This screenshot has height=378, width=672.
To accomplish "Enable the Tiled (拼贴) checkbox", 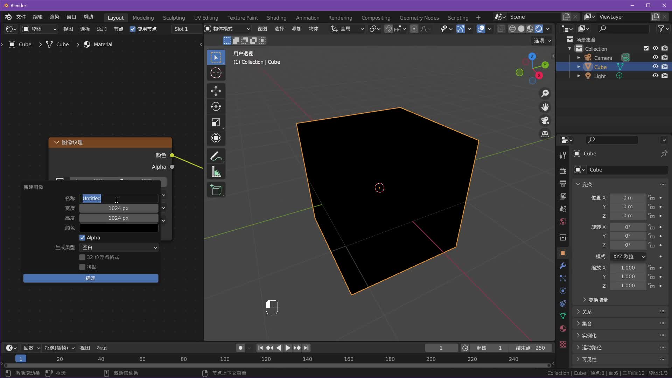I will [x=82, y=267].
